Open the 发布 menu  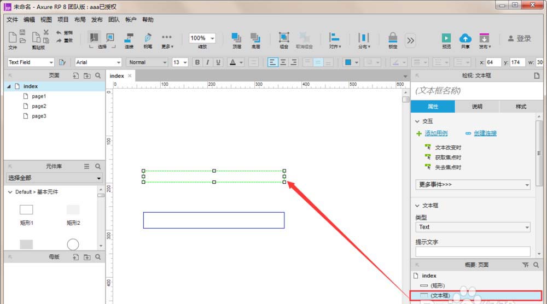[x=97, y=20]
